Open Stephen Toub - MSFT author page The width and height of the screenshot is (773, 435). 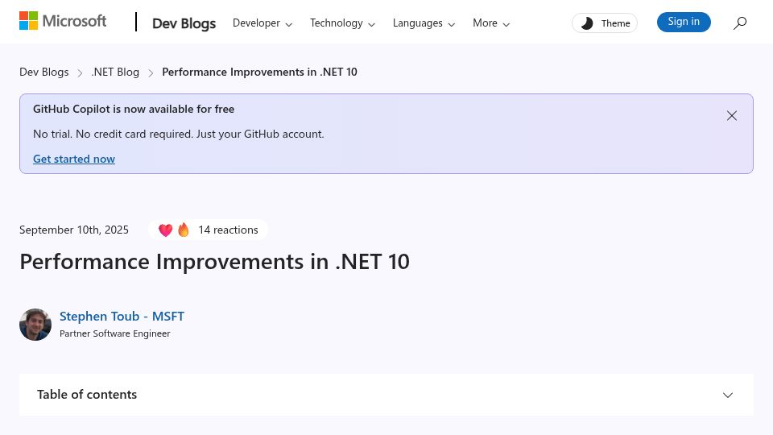(x=122, y=316)
